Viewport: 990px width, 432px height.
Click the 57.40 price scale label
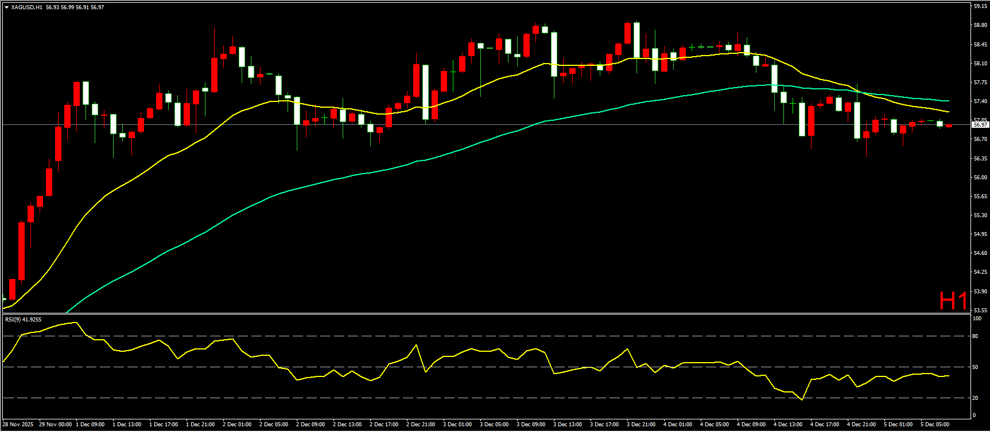point(980,101)
